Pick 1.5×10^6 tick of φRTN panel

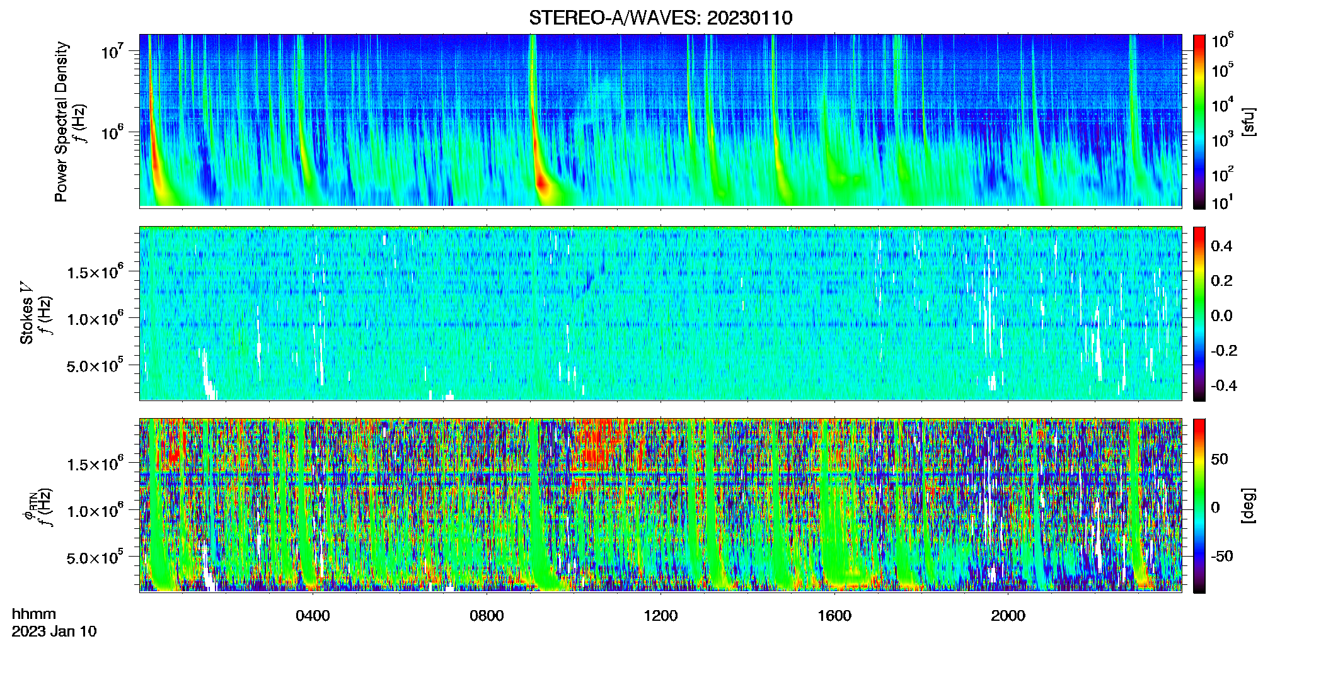coord(95,463)
